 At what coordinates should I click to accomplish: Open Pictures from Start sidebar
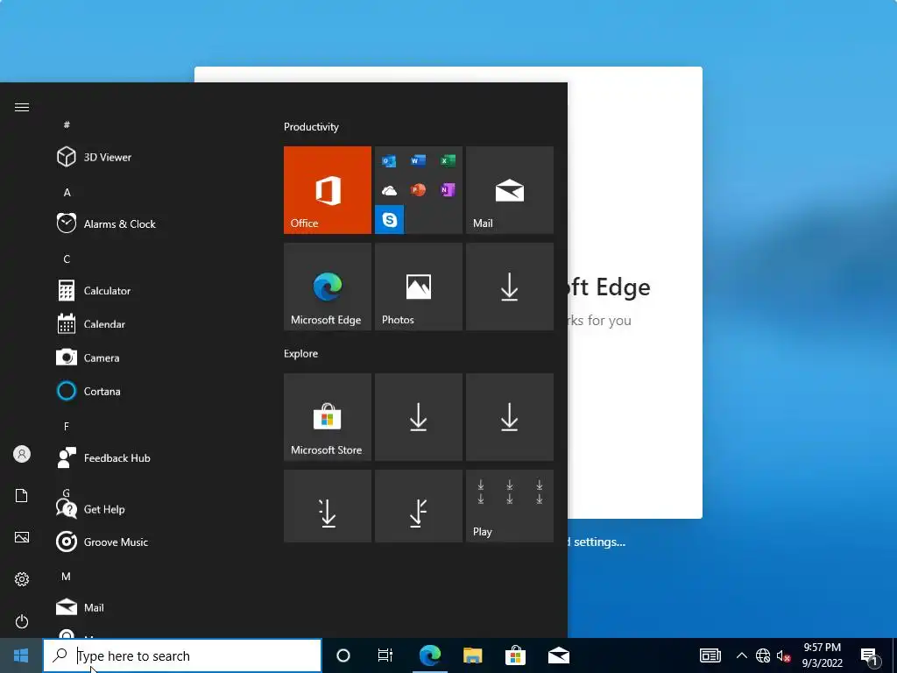point(22,537)
